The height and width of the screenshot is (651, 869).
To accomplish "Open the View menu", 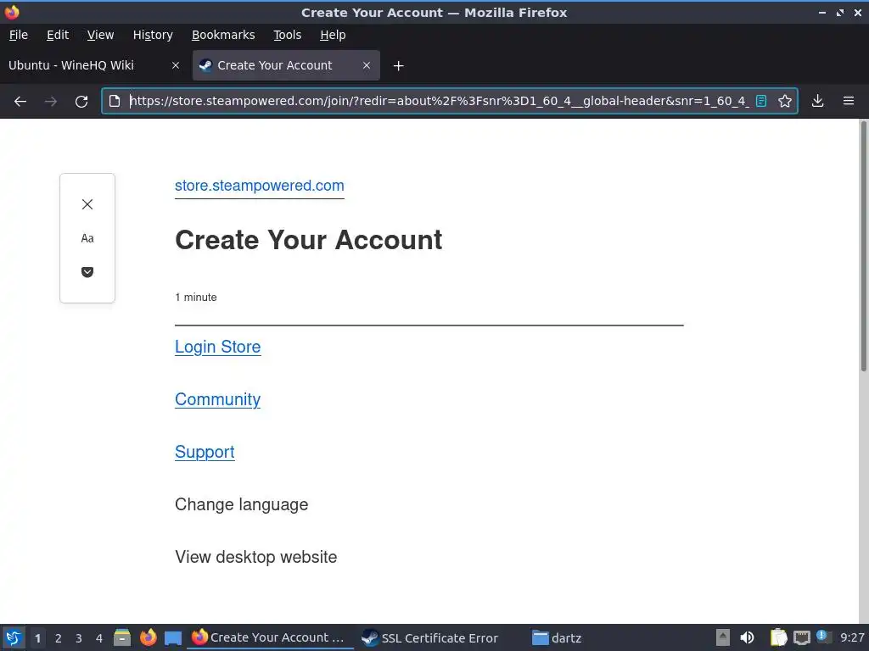I will pos(100,35).
